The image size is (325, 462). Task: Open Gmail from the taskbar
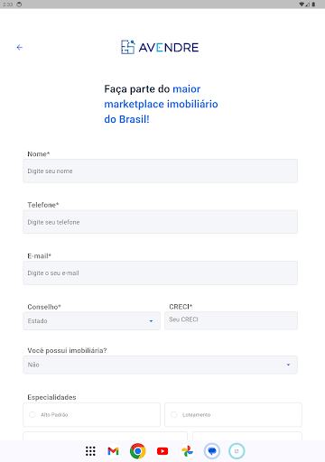click(x=113, y=451)
